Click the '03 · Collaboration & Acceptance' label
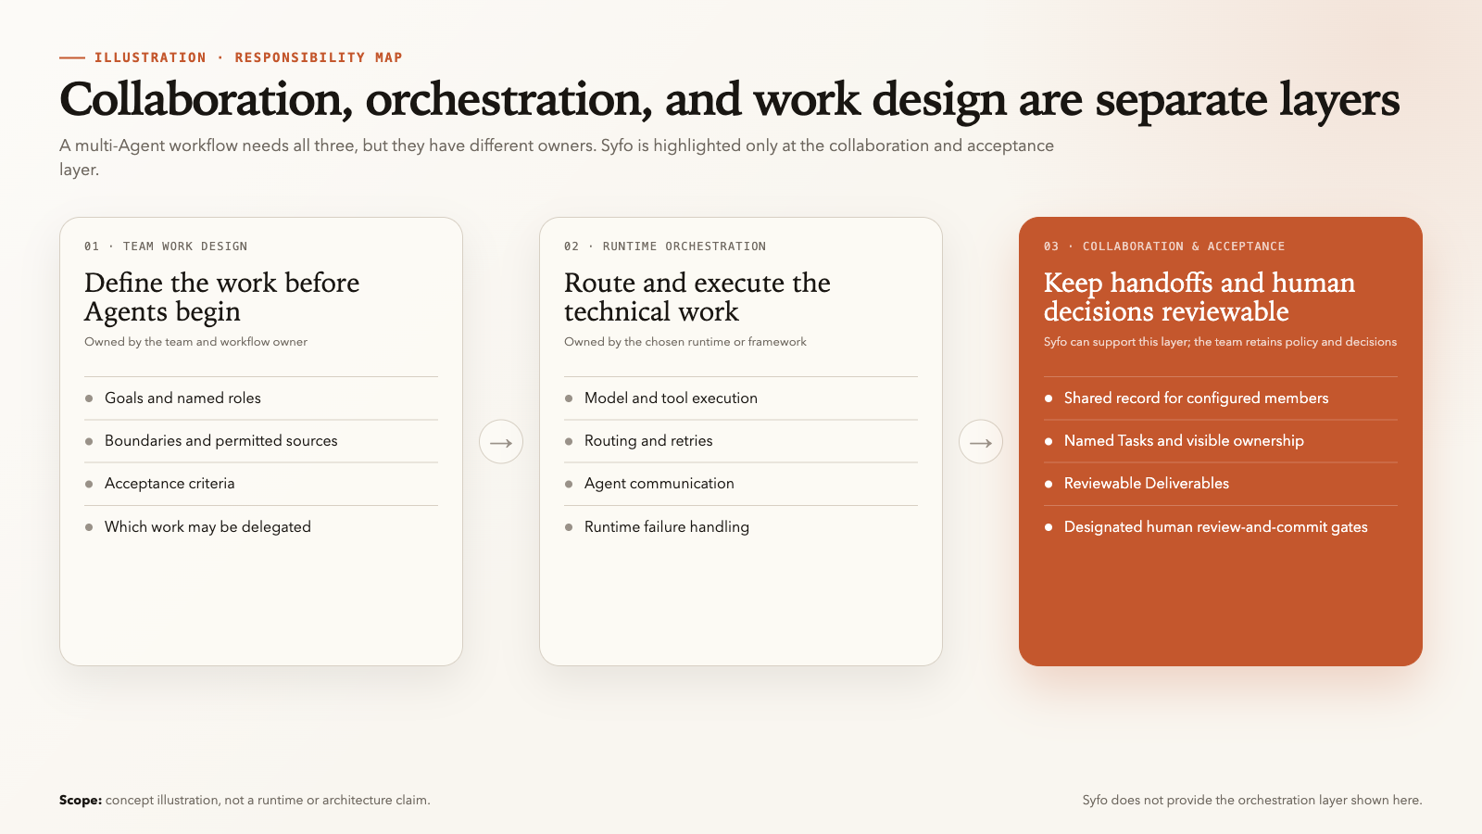This screenshot has height=834, width=1482. click(x=1164, y=246)
